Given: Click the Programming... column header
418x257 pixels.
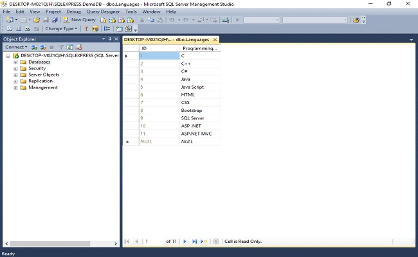Looking at the screenshot, I should click(x=200, y=48).
